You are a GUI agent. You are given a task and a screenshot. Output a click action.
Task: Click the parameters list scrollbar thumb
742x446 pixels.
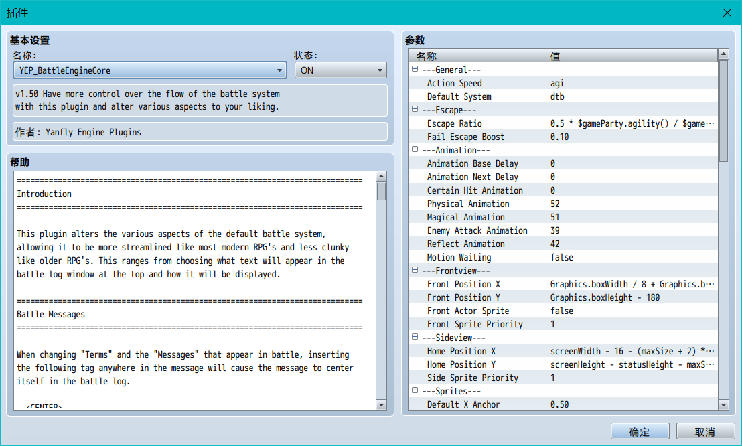coord(723,111)
